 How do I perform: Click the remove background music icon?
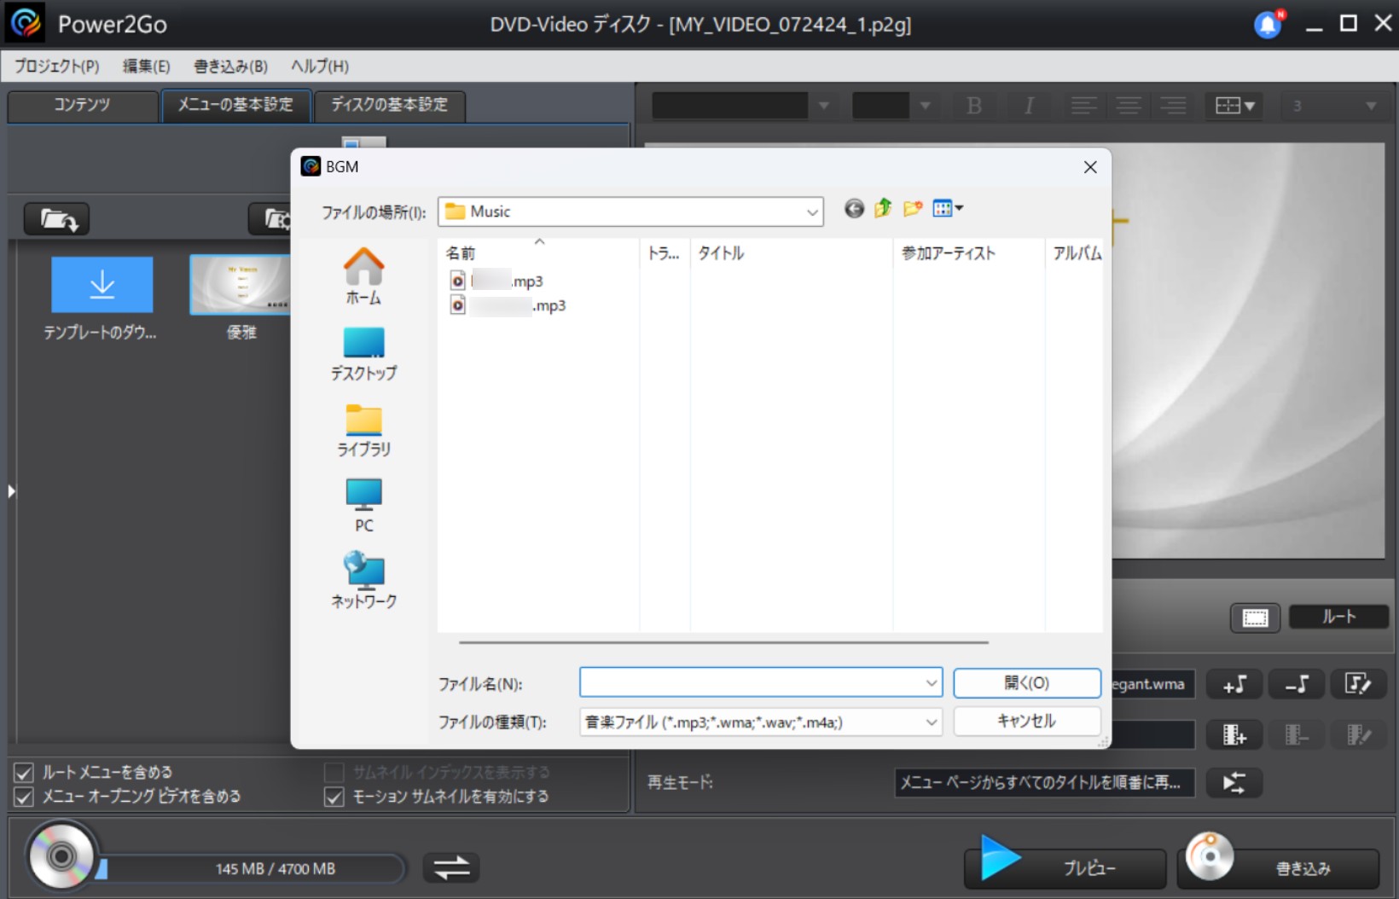click(x=1297, y=684)
